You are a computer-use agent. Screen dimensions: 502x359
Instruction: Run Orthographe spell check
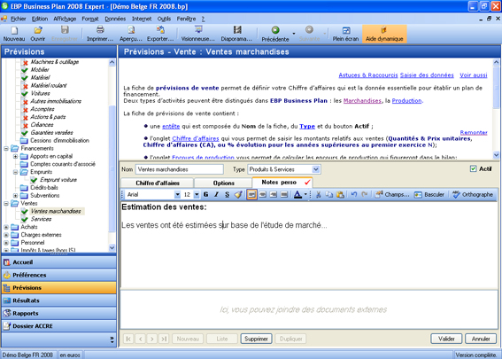tap(473, 194)
